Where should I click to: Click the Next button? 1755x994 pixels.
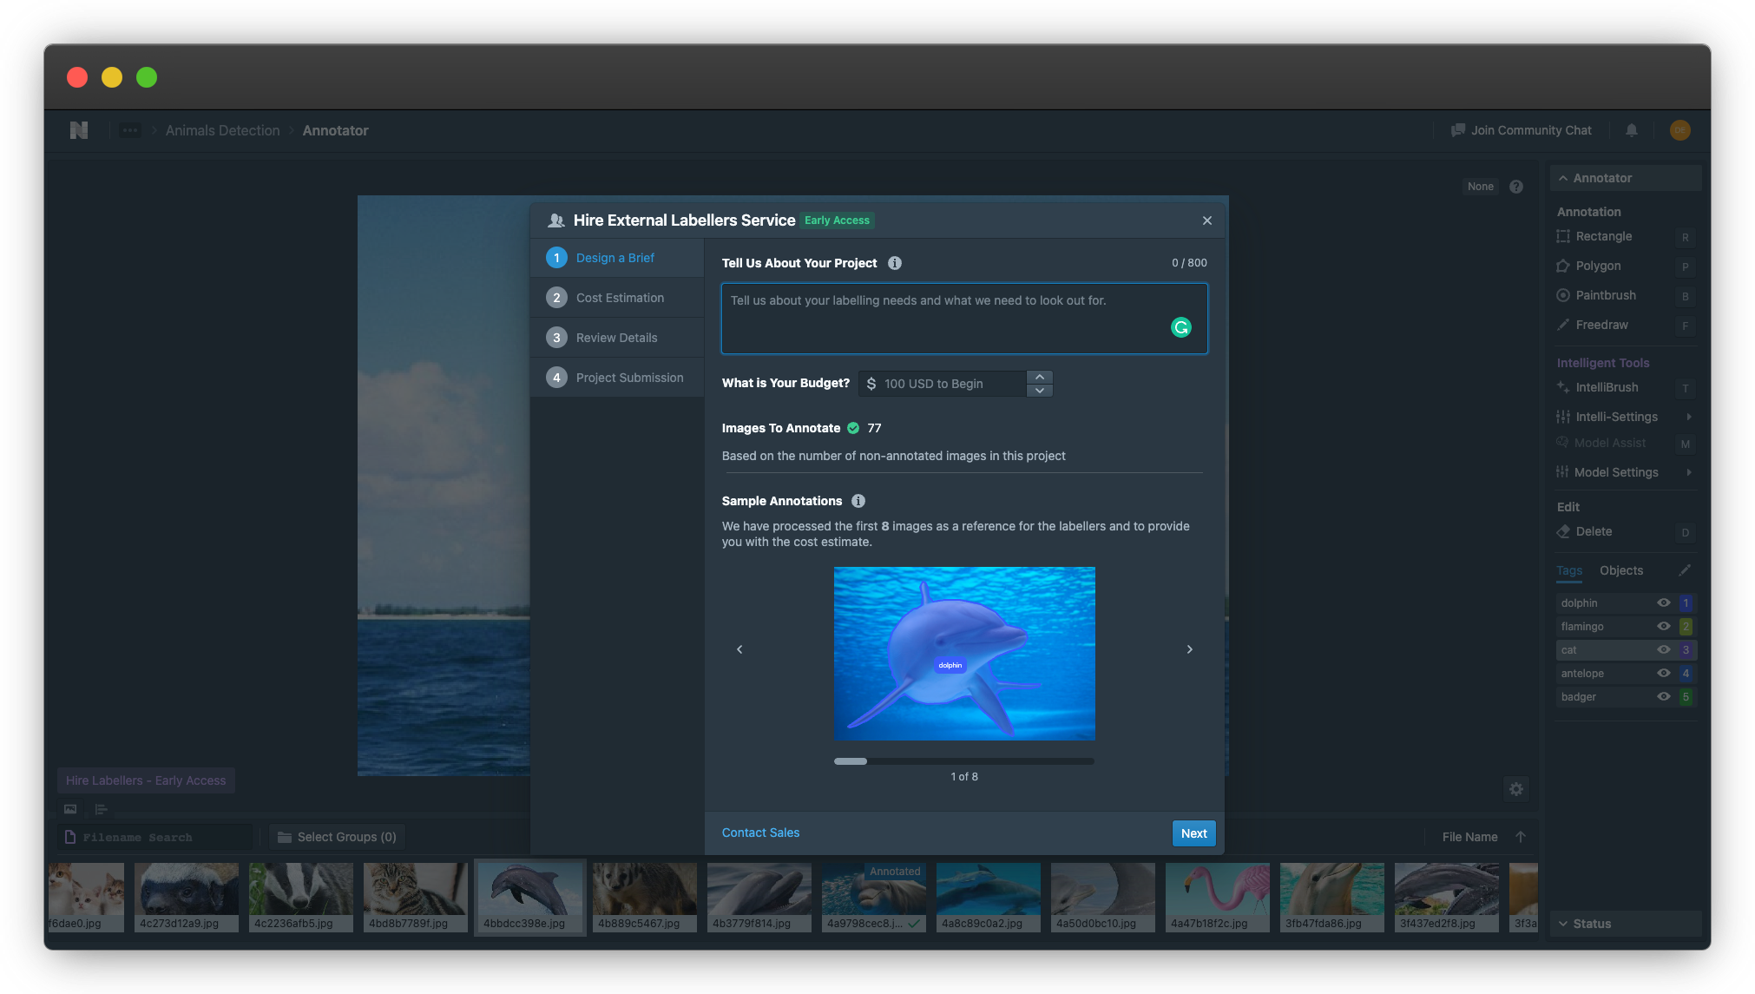[x=1194, y=833]
